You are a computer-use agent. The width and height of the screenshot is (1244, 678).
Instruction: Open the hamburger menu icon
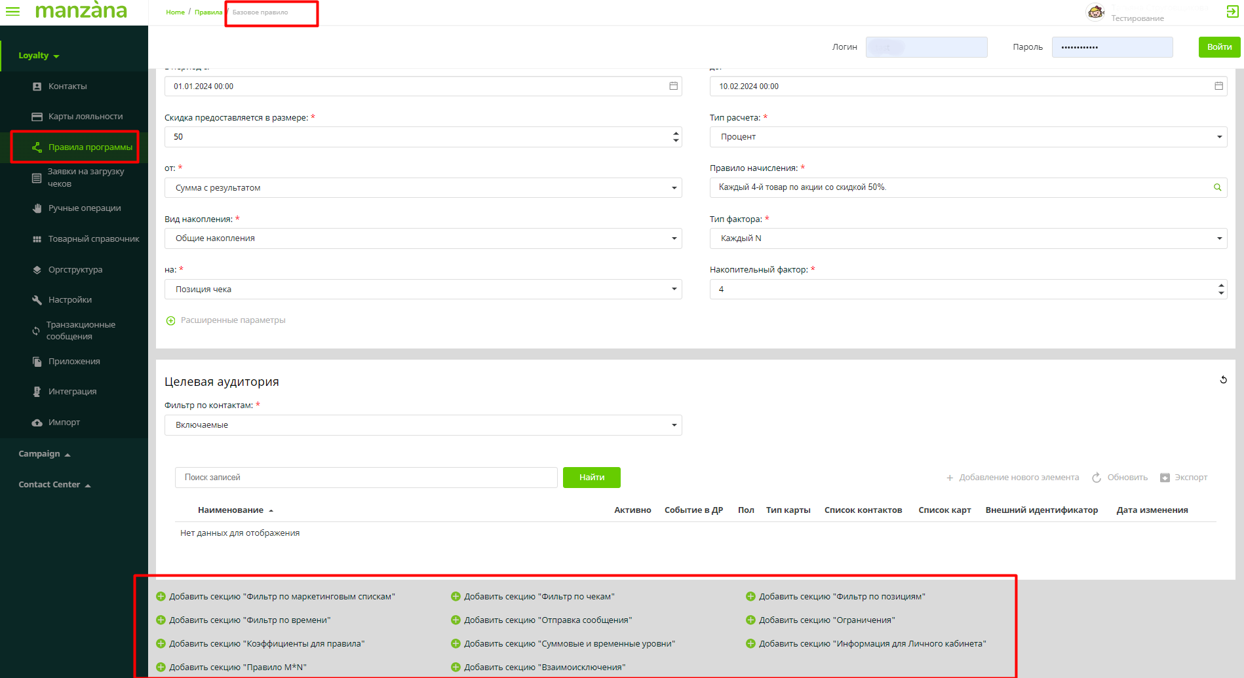12,11
